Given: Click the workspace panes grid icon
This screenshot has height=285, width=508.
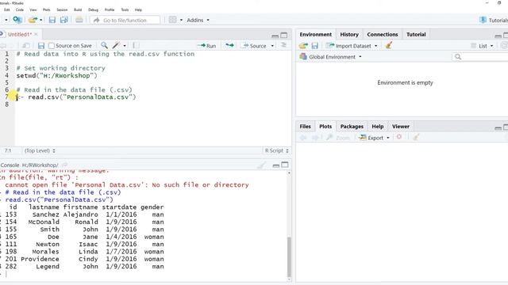Looking at the screenshot, I should (173, 20).
